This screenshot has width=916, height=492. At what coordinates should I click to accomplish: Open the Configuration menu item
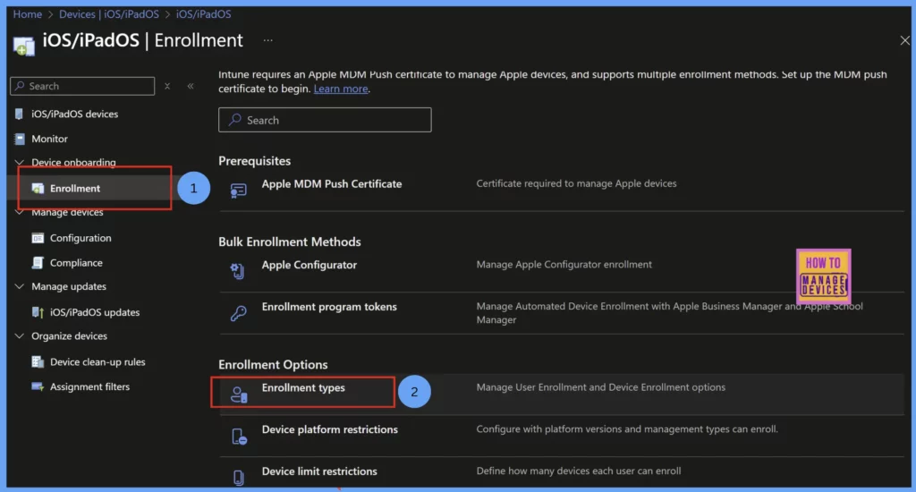81,238
